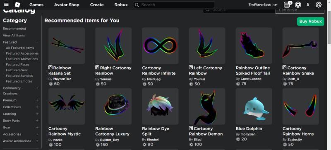Open Right Cartoony Rainbow wing thumbnail
331x150 pixels.
(x=113, y=46)
